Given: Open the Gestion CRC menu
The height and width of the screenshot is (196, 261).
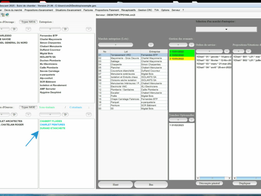Looking at the screenshot, I should click(145, 10).
